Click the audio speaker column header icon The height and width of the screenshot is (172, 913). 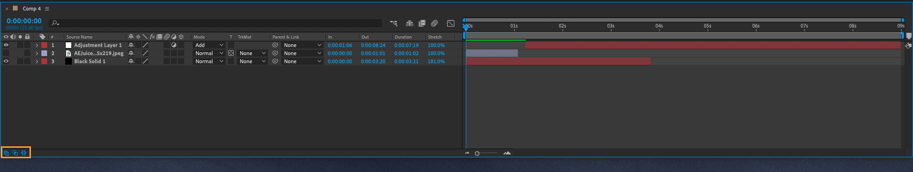13,37
